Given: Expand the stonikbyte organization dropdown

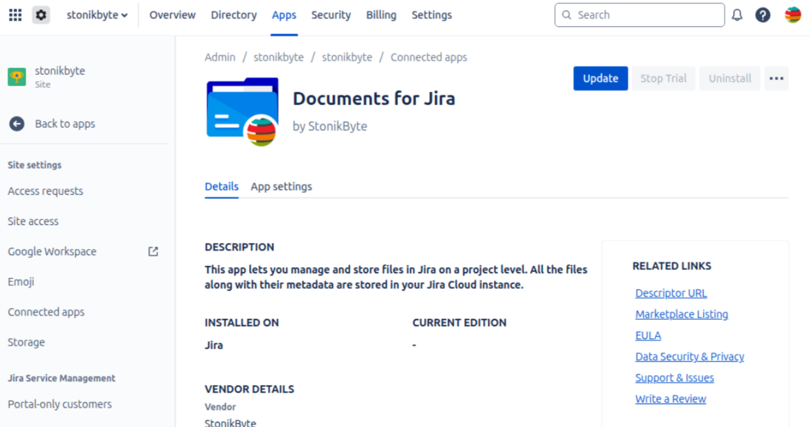Looking at the screenshot, I should pos(97,15).
